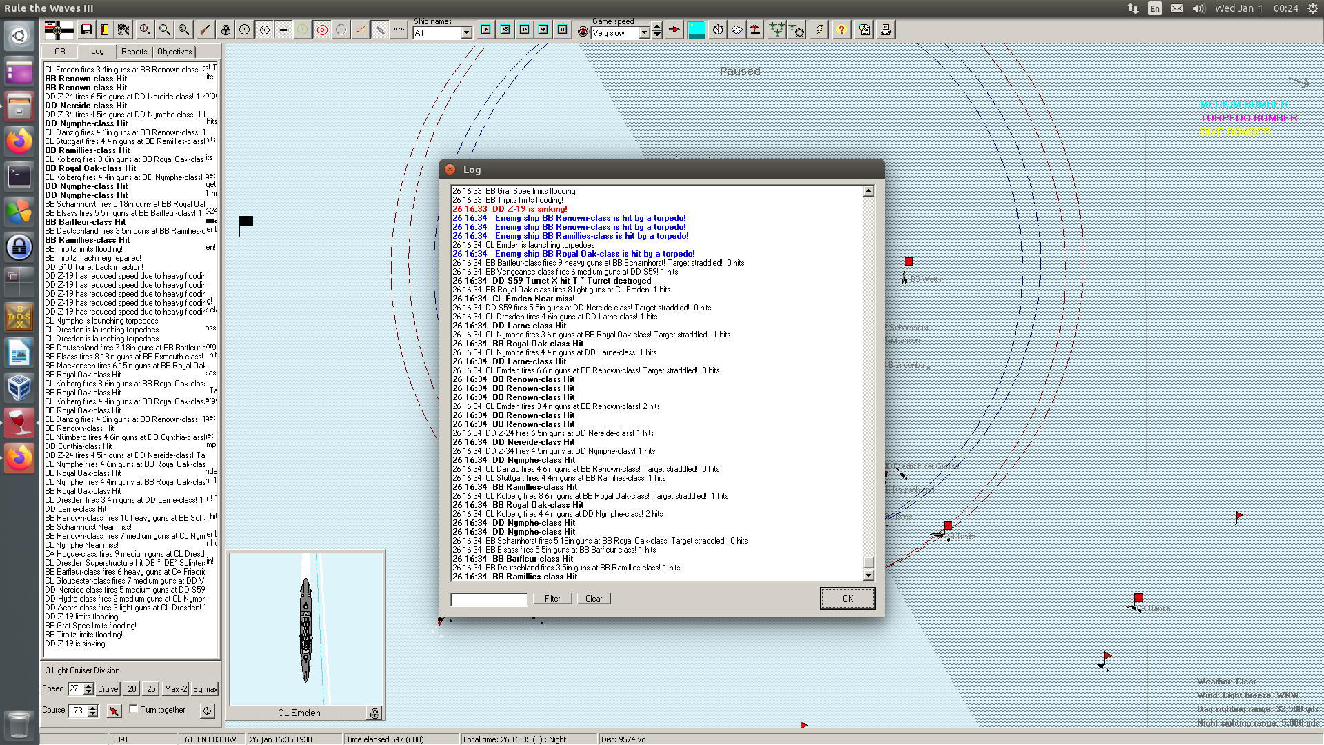
Task: Click the aircraft with gear icon
Action: [x=796, y=30]
